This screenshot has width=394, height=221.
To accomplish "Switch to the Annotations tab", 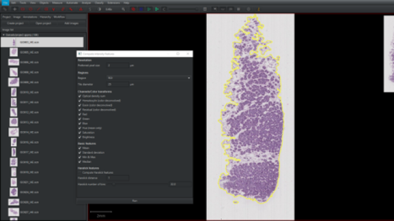I will 30,17.
